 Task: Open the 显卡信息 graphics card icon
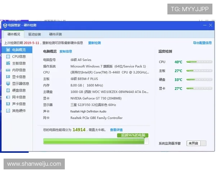8,77
